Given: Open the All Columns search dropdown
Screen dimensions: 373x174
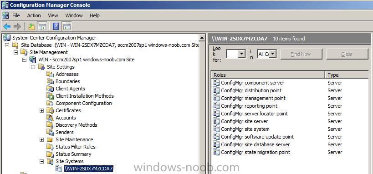Looking at the screenshot, I should 273,54.
